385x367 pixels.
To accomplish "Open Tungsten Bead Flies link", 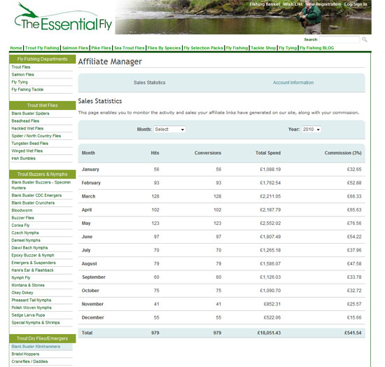I will (29, 144).
